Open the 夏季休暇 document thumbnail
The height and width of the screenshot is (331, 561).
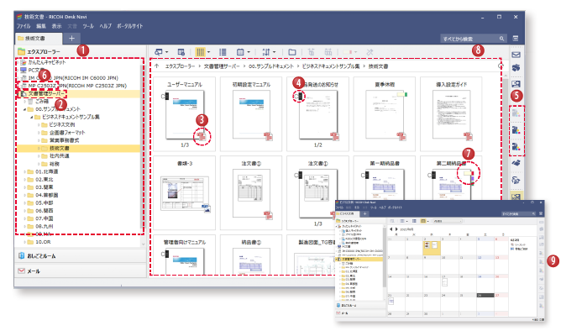click(x=385, y=114)
